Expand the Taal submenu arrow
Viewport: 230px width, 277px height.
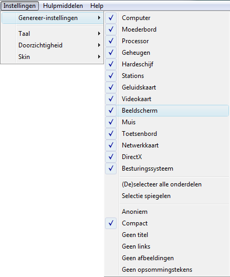pos(99,34)
